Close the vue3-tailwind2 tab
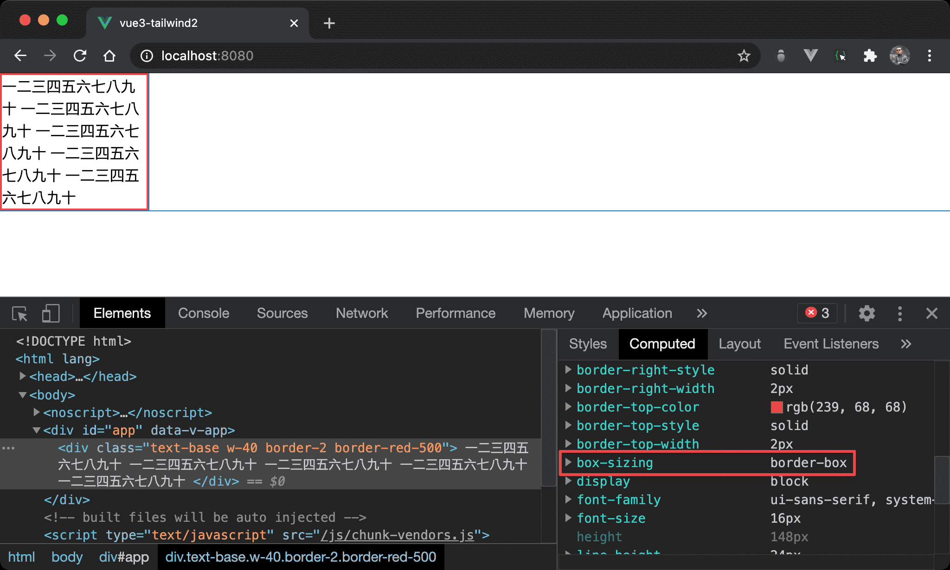Viewport: 950px width, 570px height. pos(294,23)
